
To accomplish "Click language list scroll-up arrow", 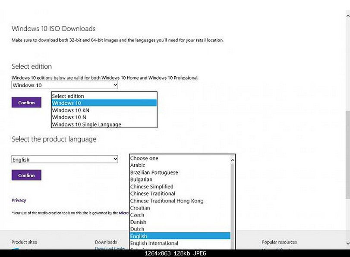I will pyautogui.click(x=232, y=160).
